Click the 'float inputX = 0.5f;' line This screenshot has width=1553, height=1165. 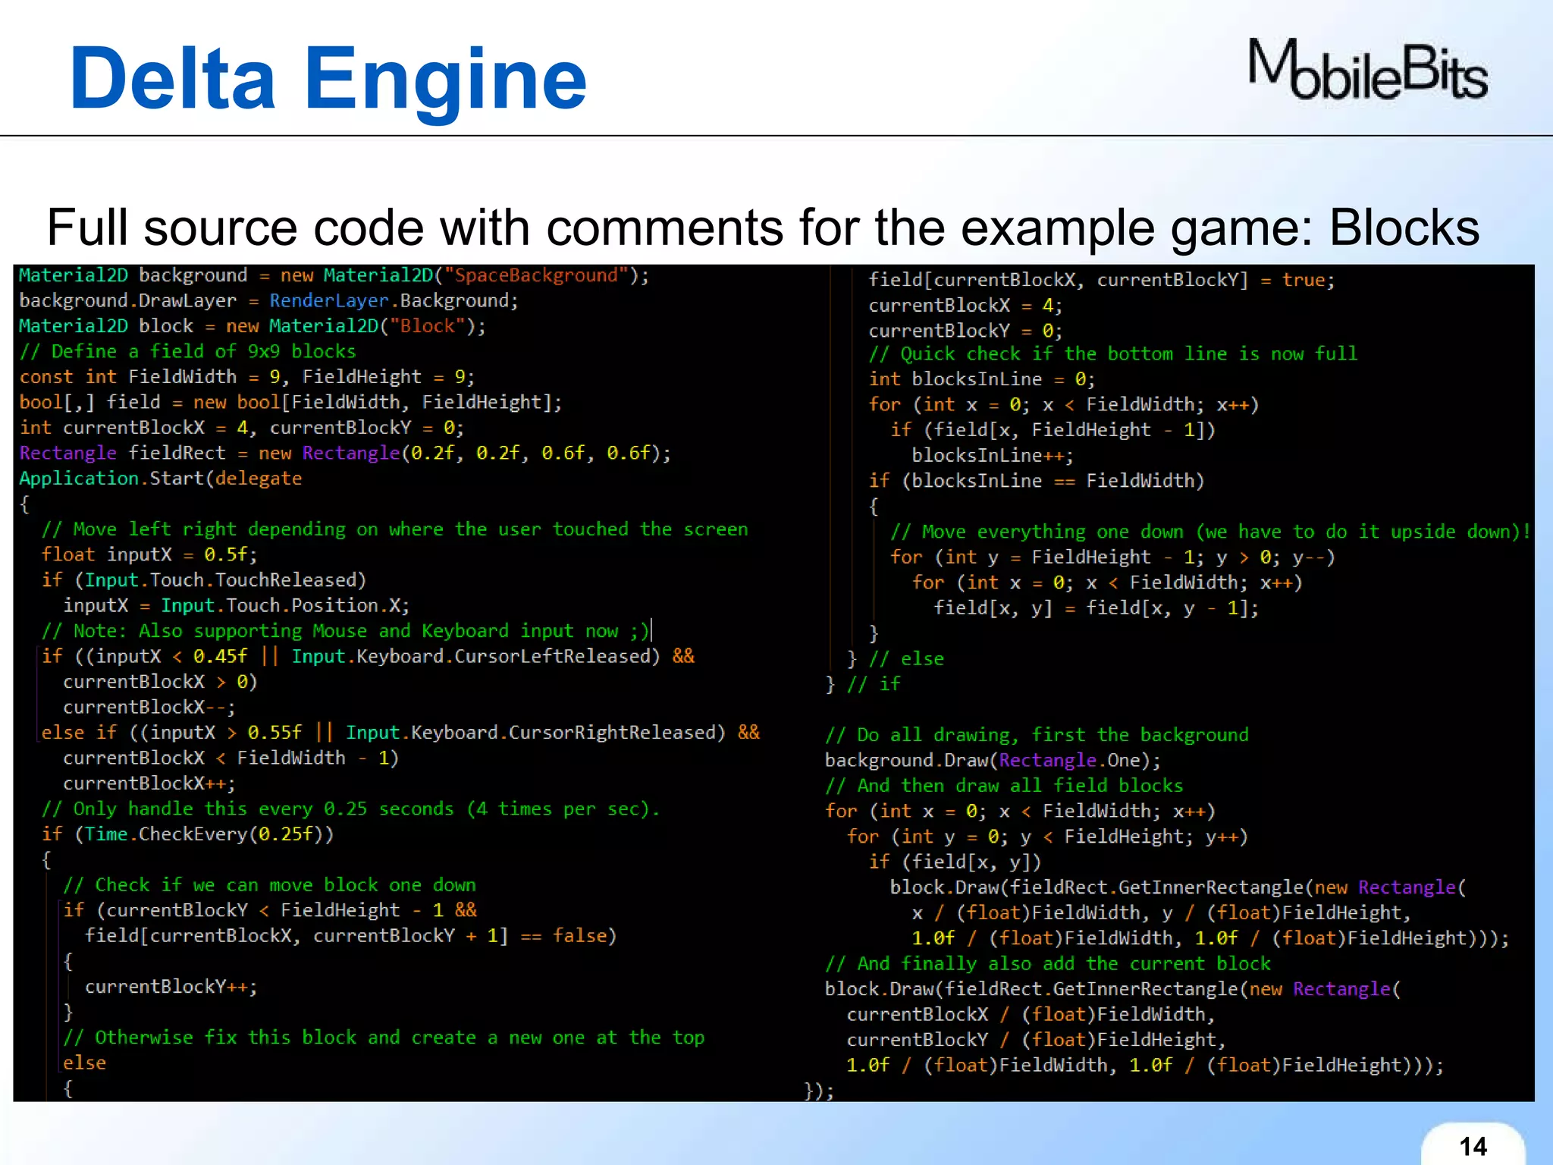point(149,554)
